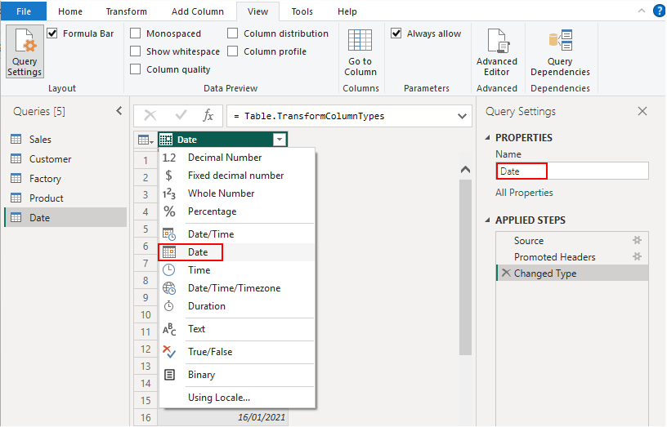This screenshot has width=667, height=427.
Task: Choose Time clock icon
Action: tap(169, 269)
